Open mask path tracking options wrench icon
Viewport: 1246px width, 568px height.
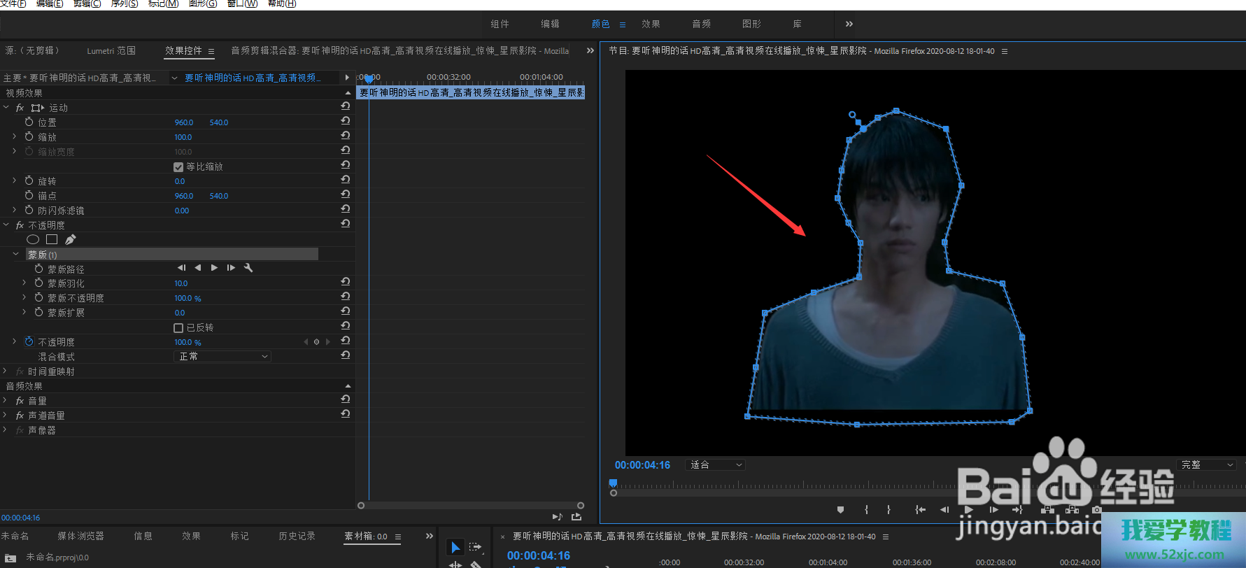248,268
